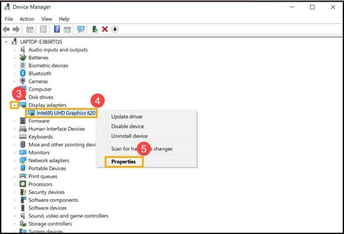Select the Processors chip icon
This screenshot has width=344, height=234.
click(x=23, y=184)
